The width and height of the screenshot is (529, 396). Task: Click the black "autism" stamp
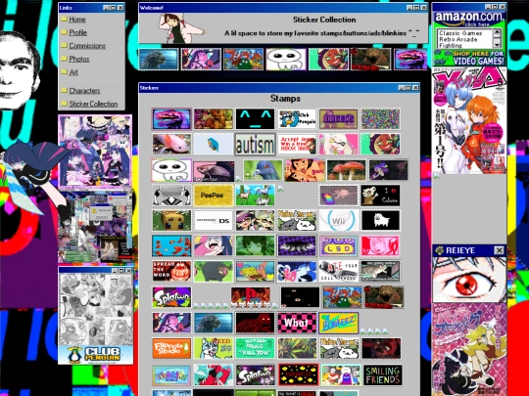255,145
